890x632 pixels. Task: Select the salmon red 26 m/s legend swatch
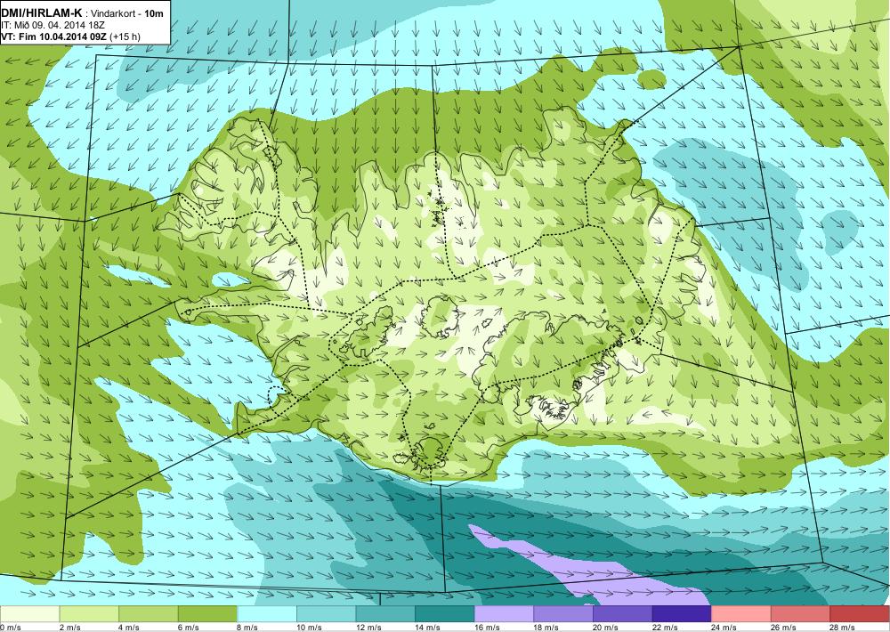[x=800, y=614]
